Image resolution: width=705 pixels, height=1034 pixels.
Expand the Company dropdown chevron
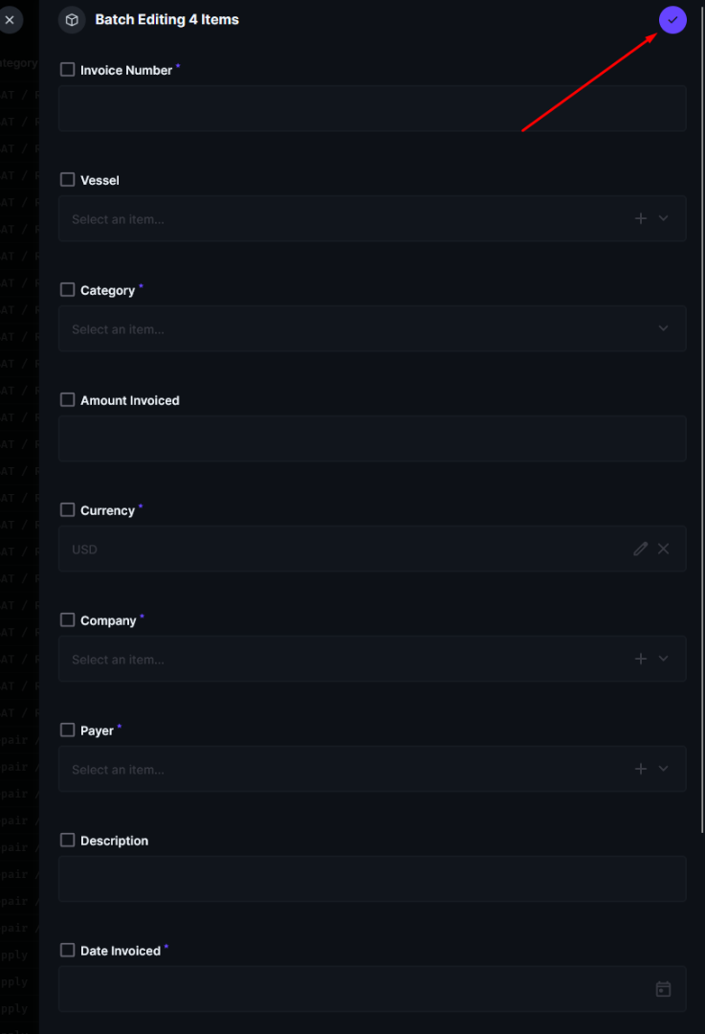click(x=664, y=659)
